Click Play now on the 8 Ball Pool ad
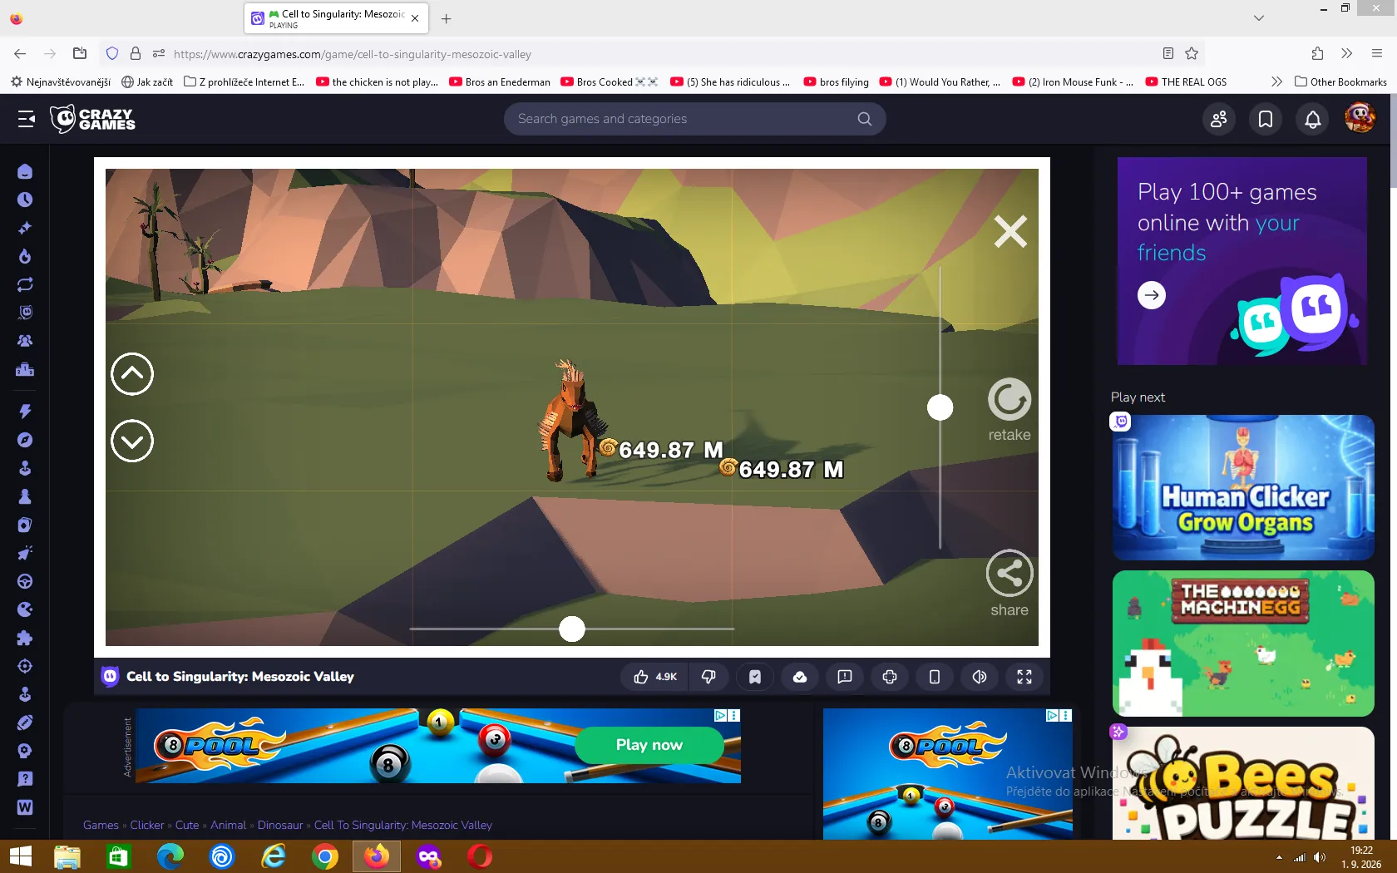The image size is (1397, 873). click(649, 745)
